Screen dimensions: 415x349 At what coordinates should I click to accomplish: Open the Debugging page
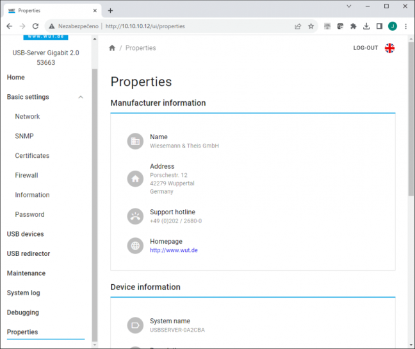tap(23, 312)
